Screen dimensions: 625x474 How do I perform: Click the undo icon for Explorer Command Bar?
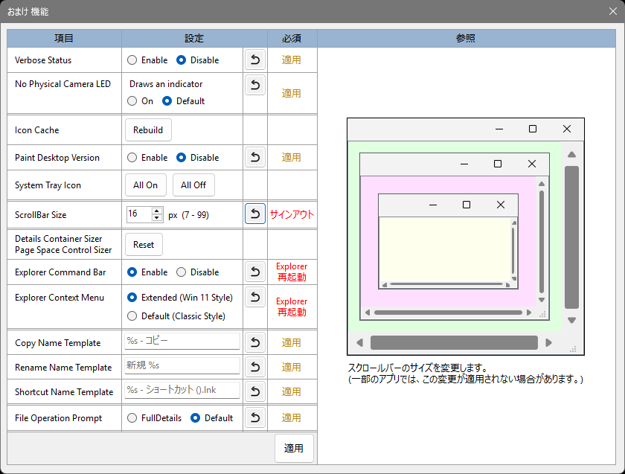pos(255,272)
